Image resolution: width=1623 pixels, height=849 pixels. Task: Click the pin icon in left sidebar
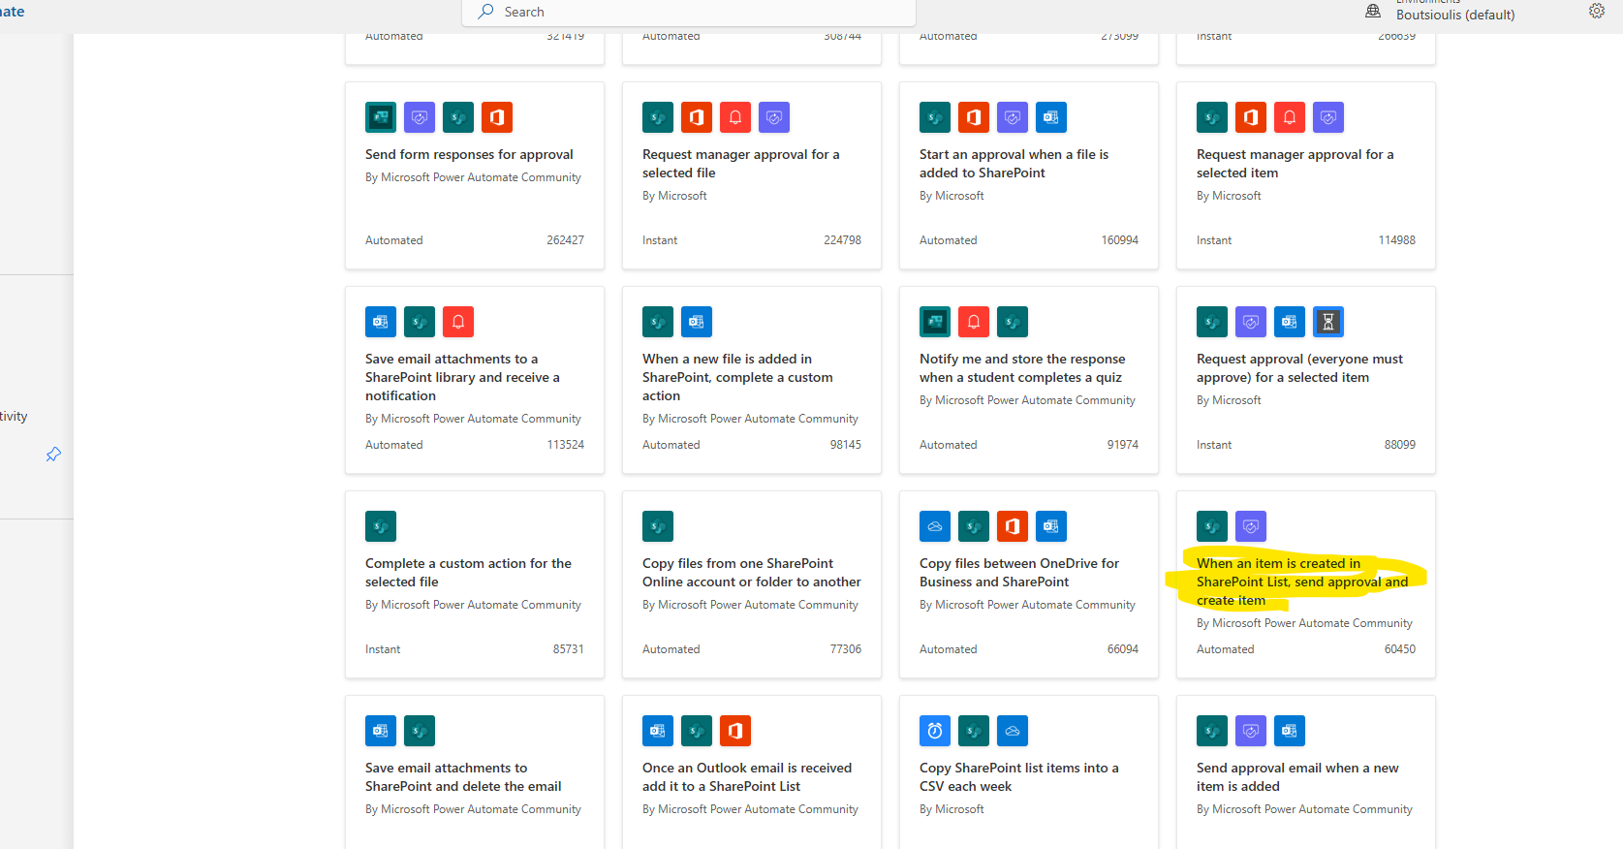click(53, 454)
